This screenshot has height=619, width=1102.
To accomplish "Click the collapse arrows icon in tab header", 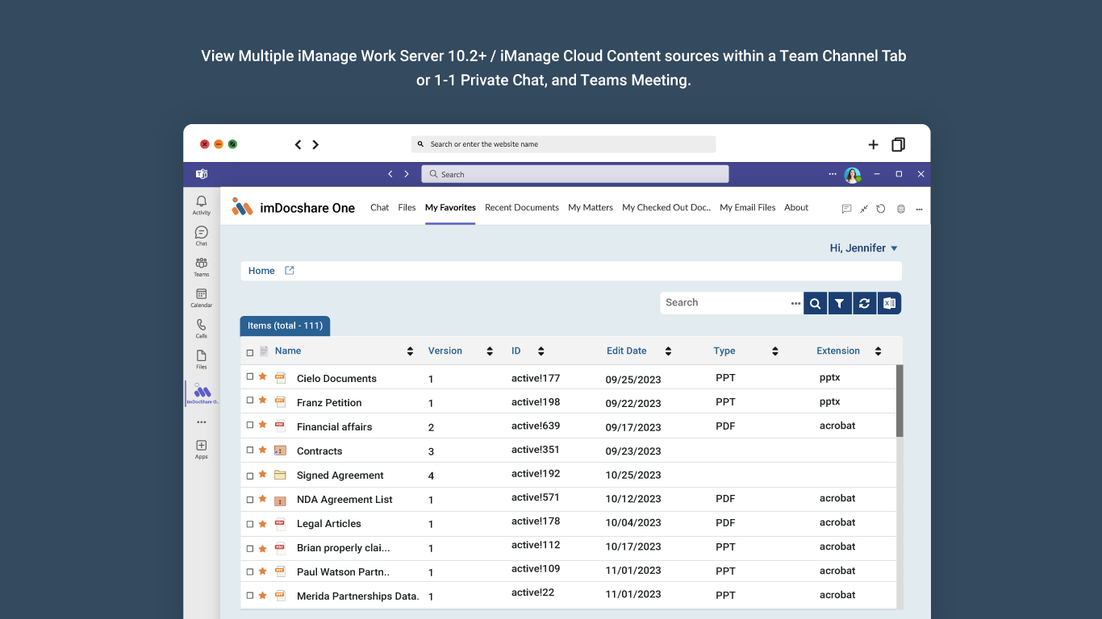I will click(x=864, y=209).
